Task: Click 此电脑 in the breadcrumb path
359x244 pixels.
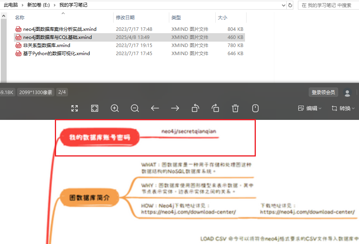Action: 11,5
